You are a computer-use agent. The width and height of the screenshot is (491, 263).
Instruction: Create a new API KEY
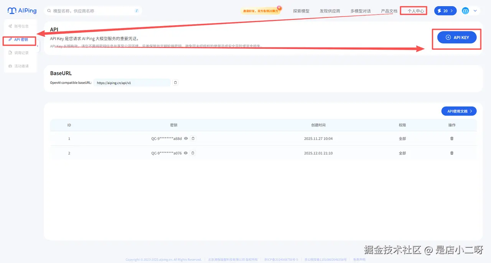[x=457, y=37]
